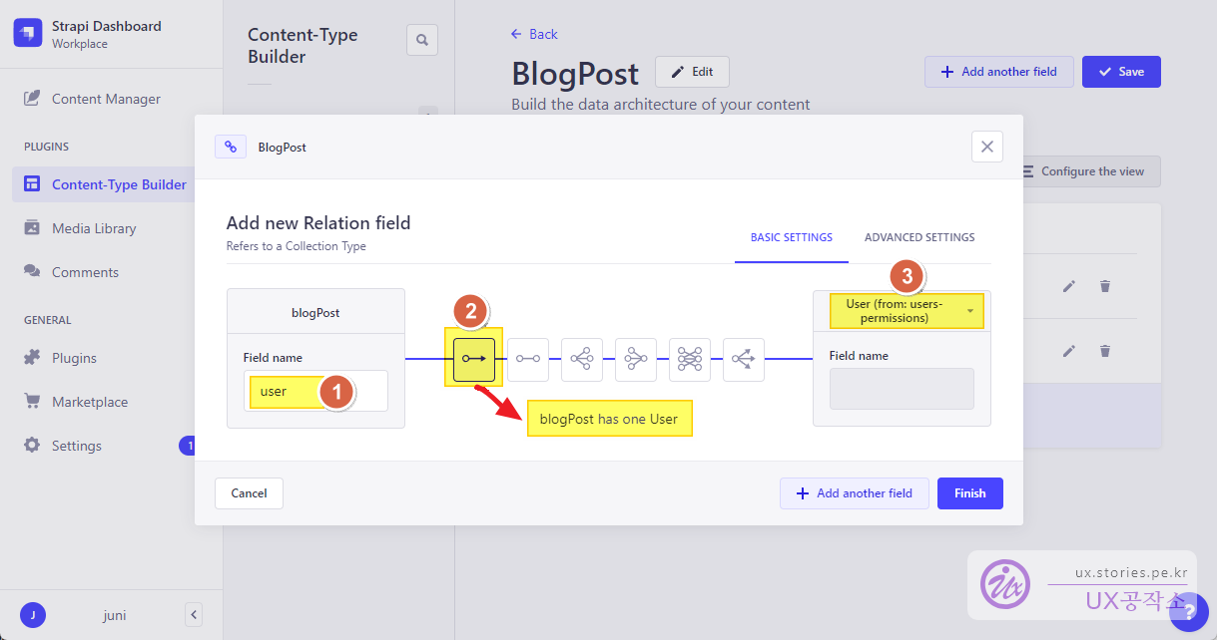Switch to the Basic Settings tab
Viewport: 1217px width, 640px height.
[x=792, y=237]
